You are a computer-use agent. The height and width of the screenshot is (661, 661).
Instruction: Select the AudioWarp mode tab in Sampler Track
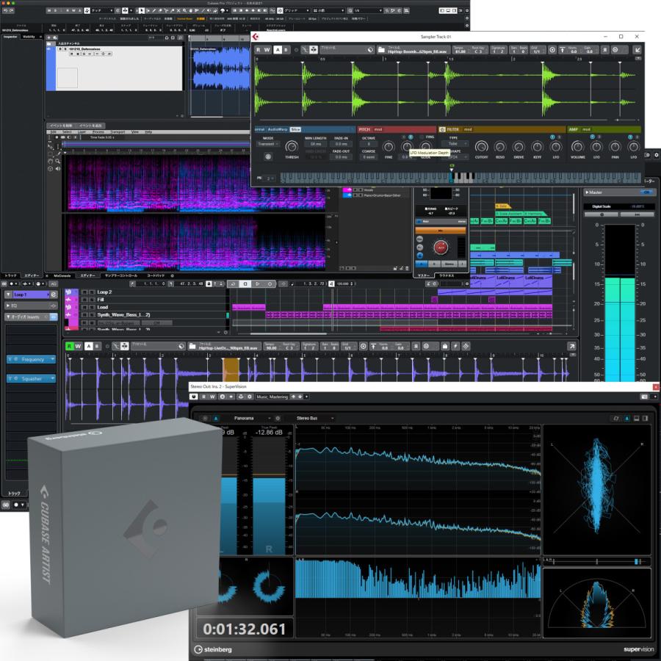[x=278, y=129]
